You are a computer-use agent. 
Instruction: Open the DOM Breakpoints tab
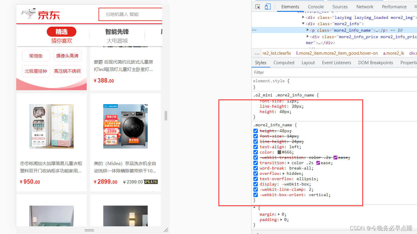coord(376,63)
